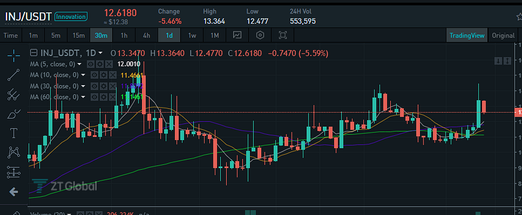Click the 24H Vol value 553,595
This screenshot has width=522, height=215.
[x=302, y=21]
